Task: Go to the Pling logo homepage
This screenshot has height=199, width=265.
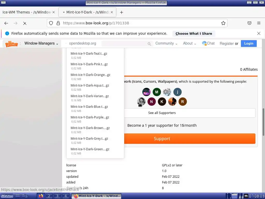Action: (11, 44)
